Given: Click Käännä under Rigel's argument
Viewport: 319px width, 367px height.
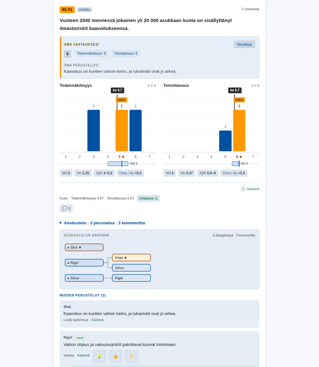Looking at the screenshot, I should (83, 355).
